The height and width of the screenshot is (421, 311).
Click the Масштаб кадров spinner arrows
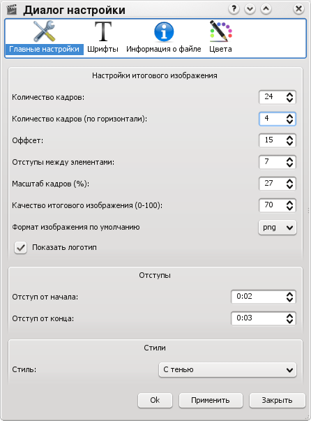pyautogui.click(x=289, y=184)
